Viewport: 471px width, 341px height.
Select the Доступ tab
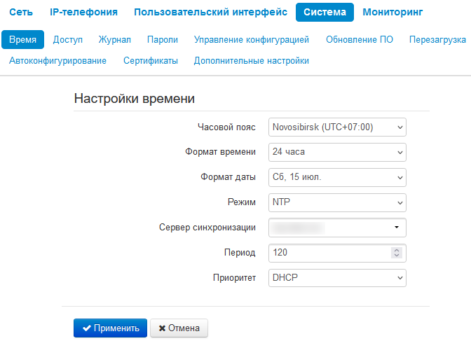[x=68, y=40]
